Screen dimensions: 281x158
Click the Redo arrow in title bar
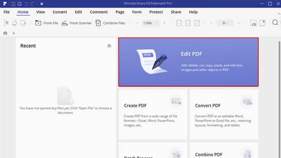[32, 4]
